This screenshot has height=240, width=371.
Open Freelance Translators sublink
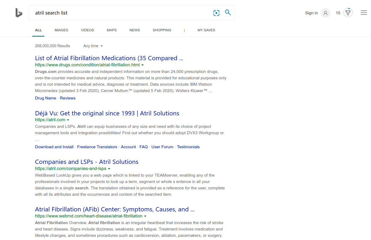pyautogui.click(x=97, y=147)
